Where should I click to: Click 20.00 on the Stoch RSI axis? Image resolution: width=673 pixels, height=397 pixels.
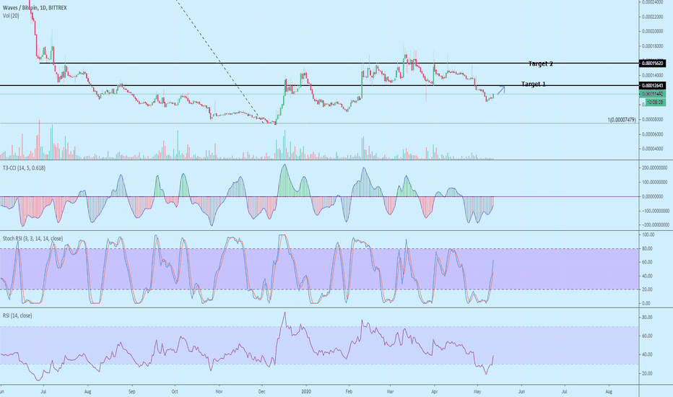(x=647, y=289)
